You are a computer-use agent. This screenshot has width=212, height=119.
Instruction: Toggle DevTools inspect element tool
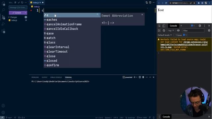pos(159,26)
